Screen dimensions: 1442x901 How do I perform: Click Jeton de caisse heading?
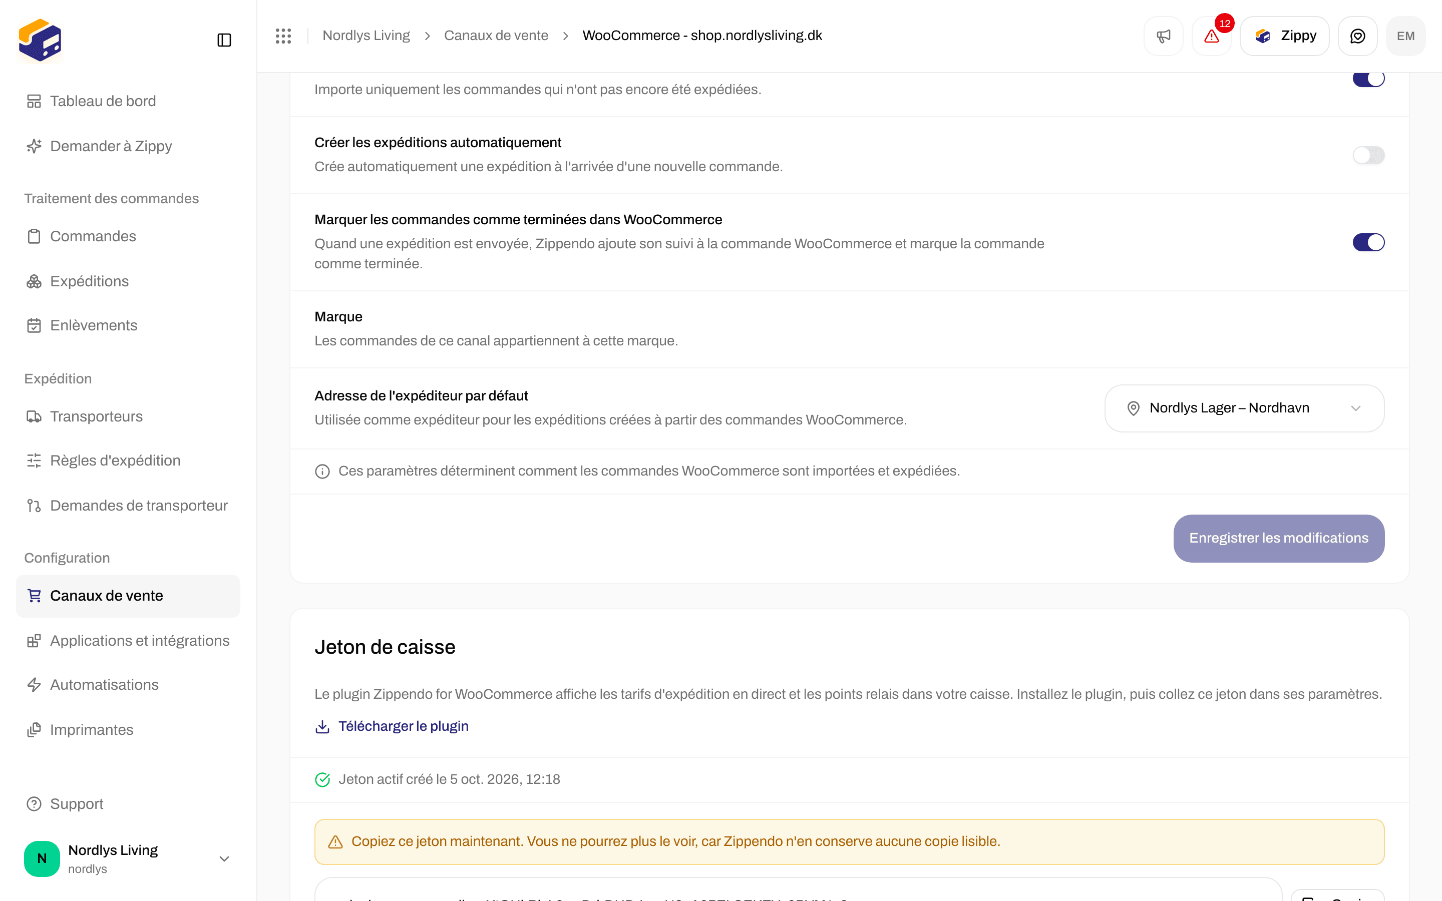[x=385, y=647]
